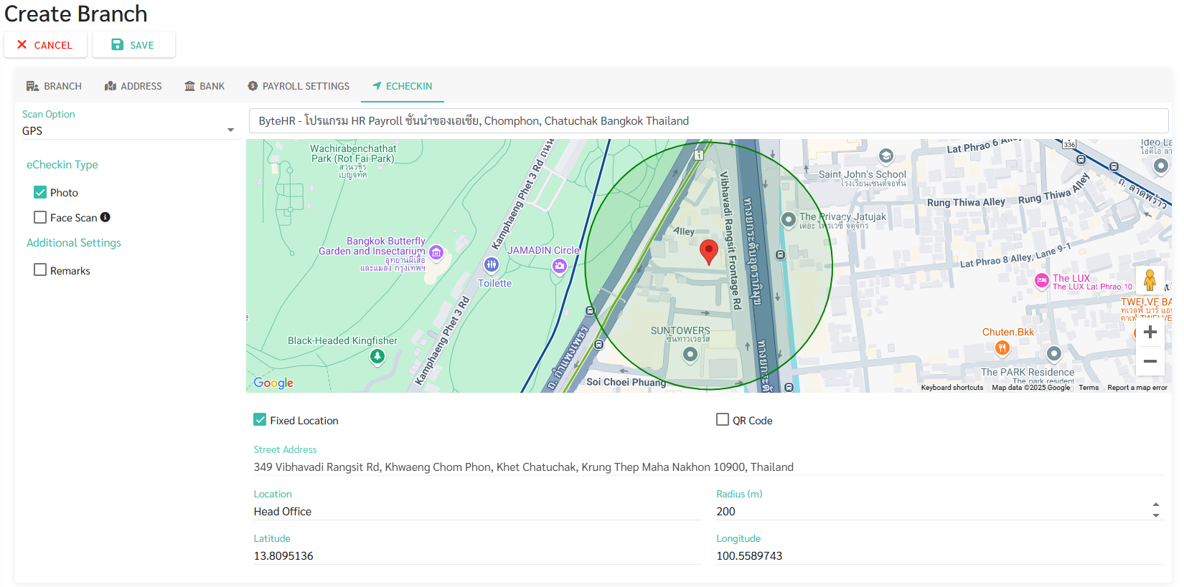Click the CANCEL button
Screen dimensions: 1184x587
point(45,44)
